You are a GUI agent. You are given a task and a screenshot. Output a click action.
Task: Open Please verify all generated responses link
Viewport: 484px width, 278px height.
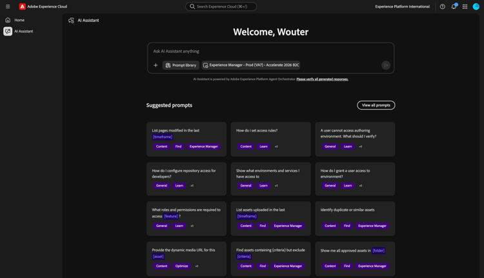[x=322, y=79]
